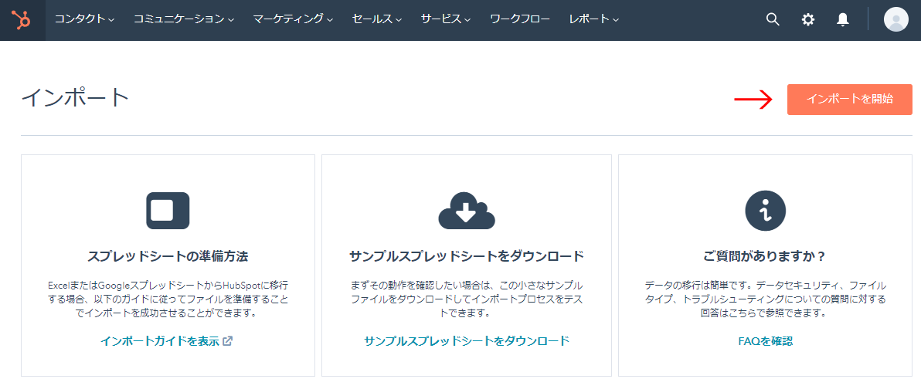Open notifications bell icon
921x389 pixels.
click(x=843, y=19)
